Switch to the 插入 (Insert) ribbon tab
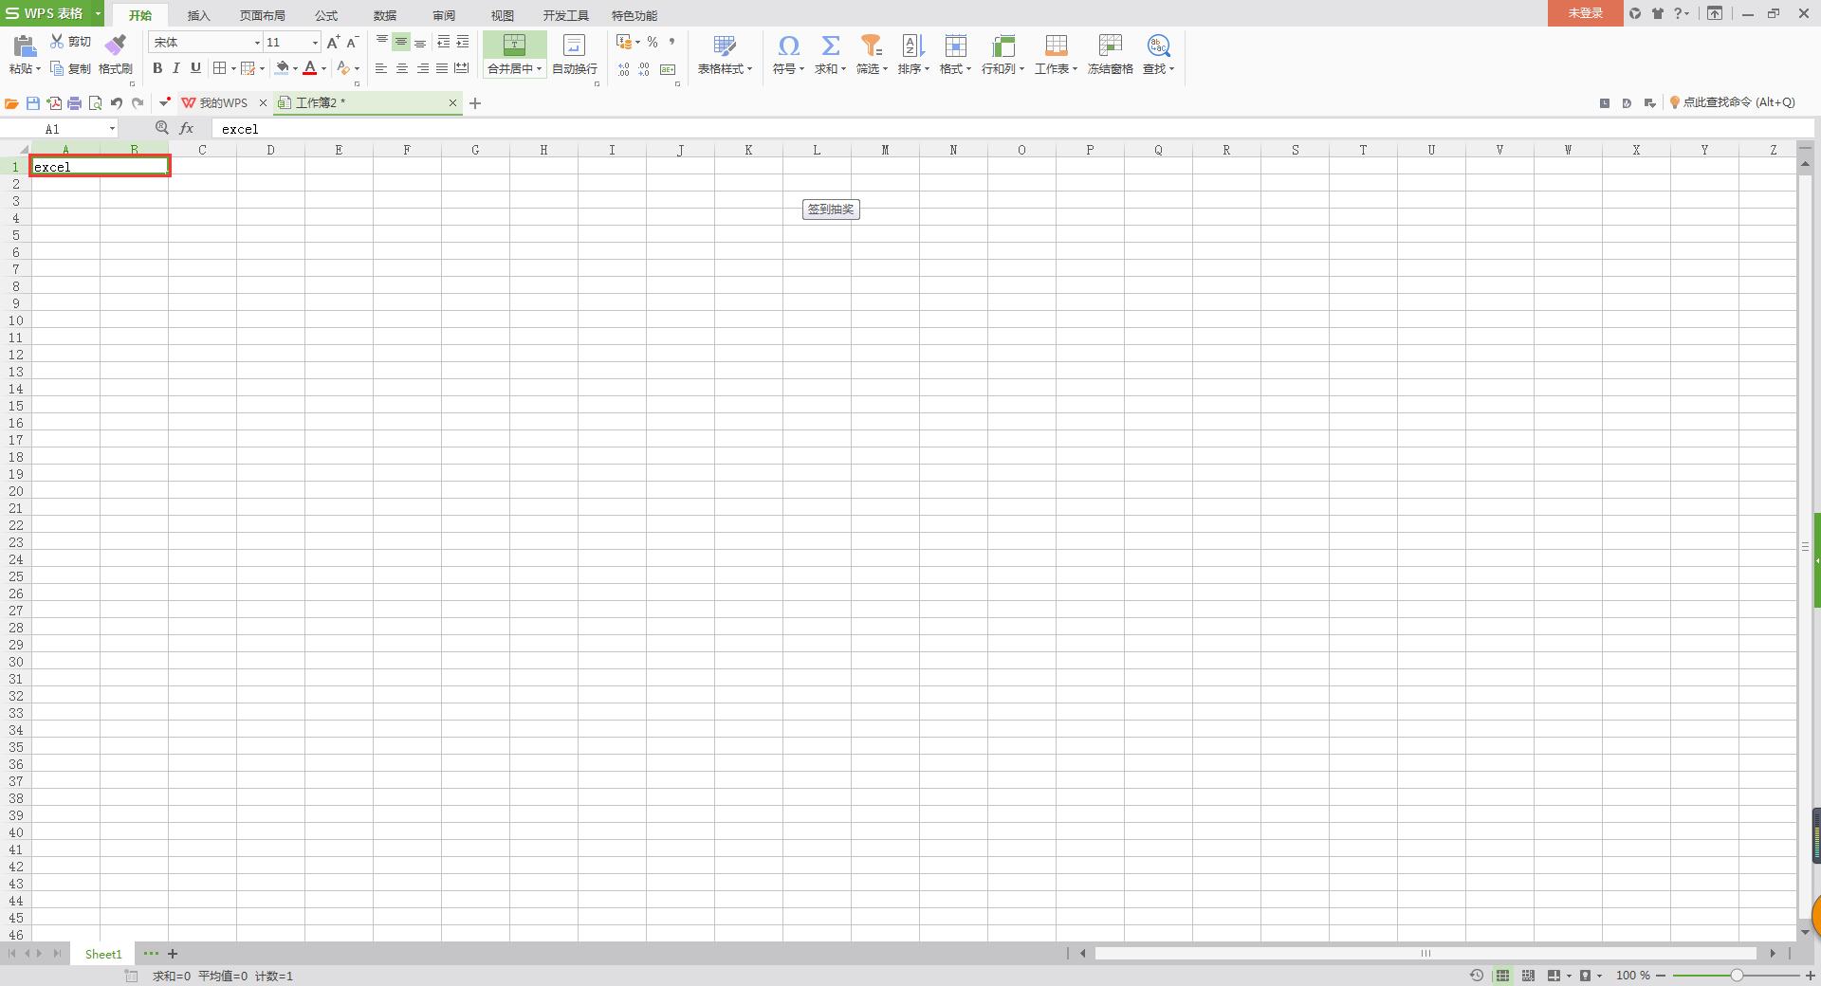The height and width of the screenshot is (986, 1821). point(198,15)
